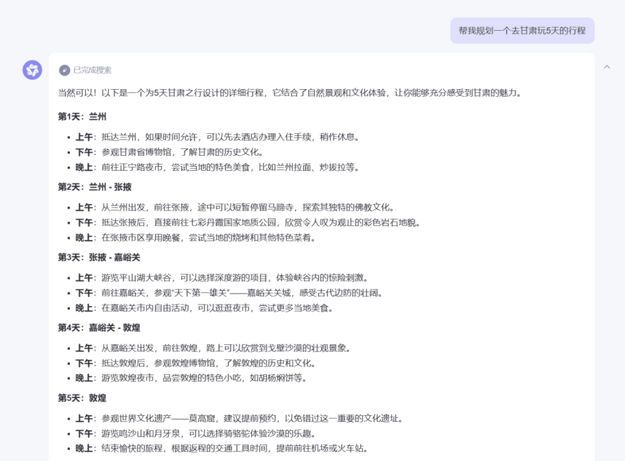Click the line about 正宁路夜市
The height and width of the screenshot is (461, 625).
tap(218, 167)
